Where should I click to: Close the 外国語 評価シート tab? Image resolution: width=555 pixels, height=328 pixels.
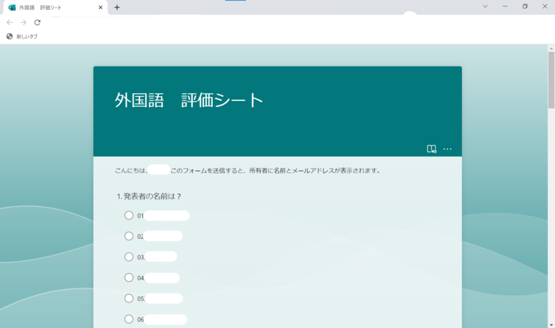(101, 7)
